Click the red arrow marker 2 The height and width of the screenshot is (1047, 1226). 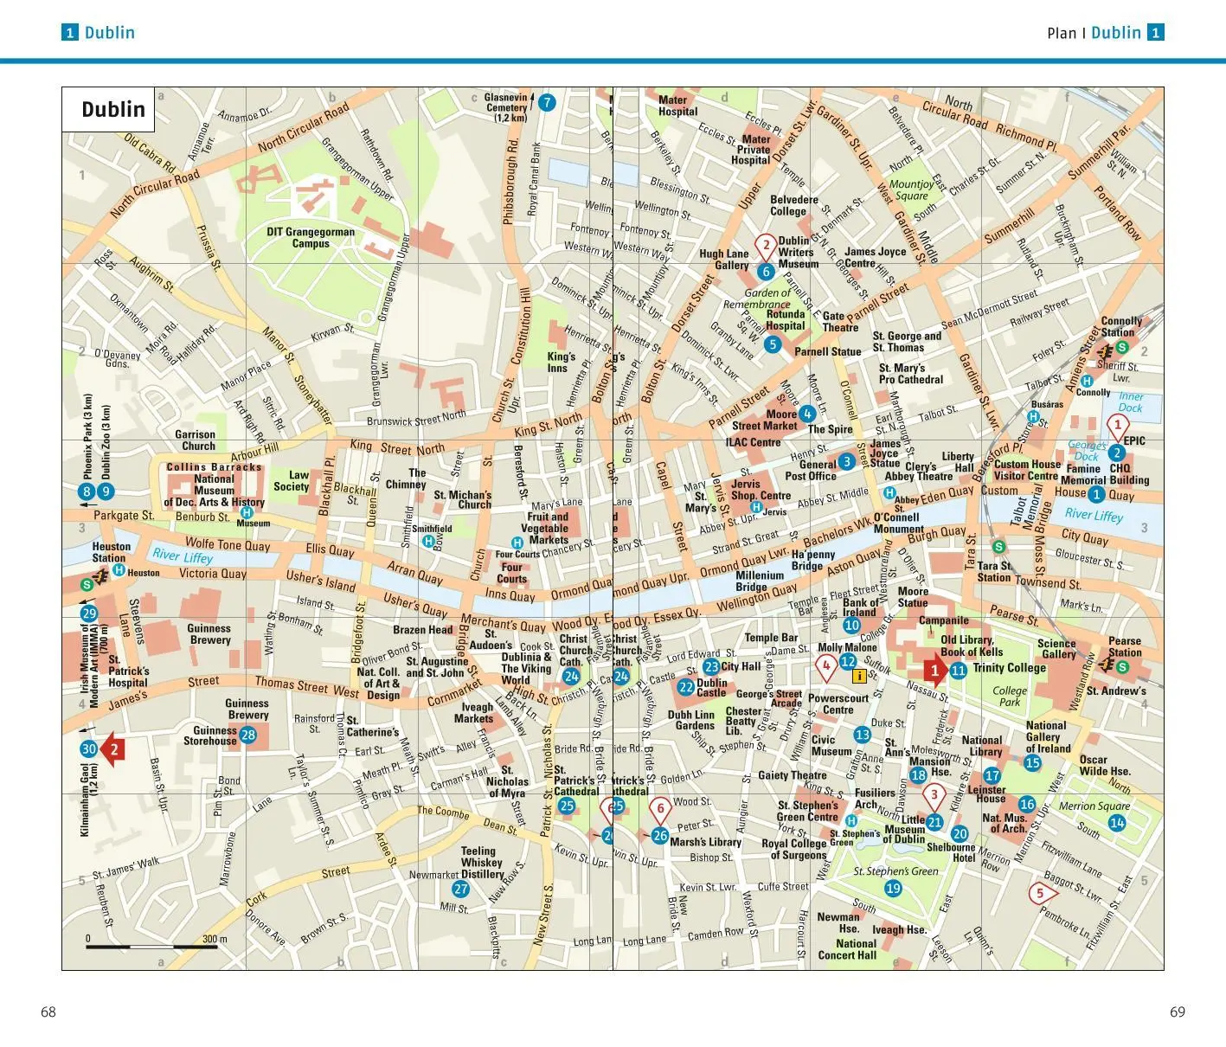point(112,749)
